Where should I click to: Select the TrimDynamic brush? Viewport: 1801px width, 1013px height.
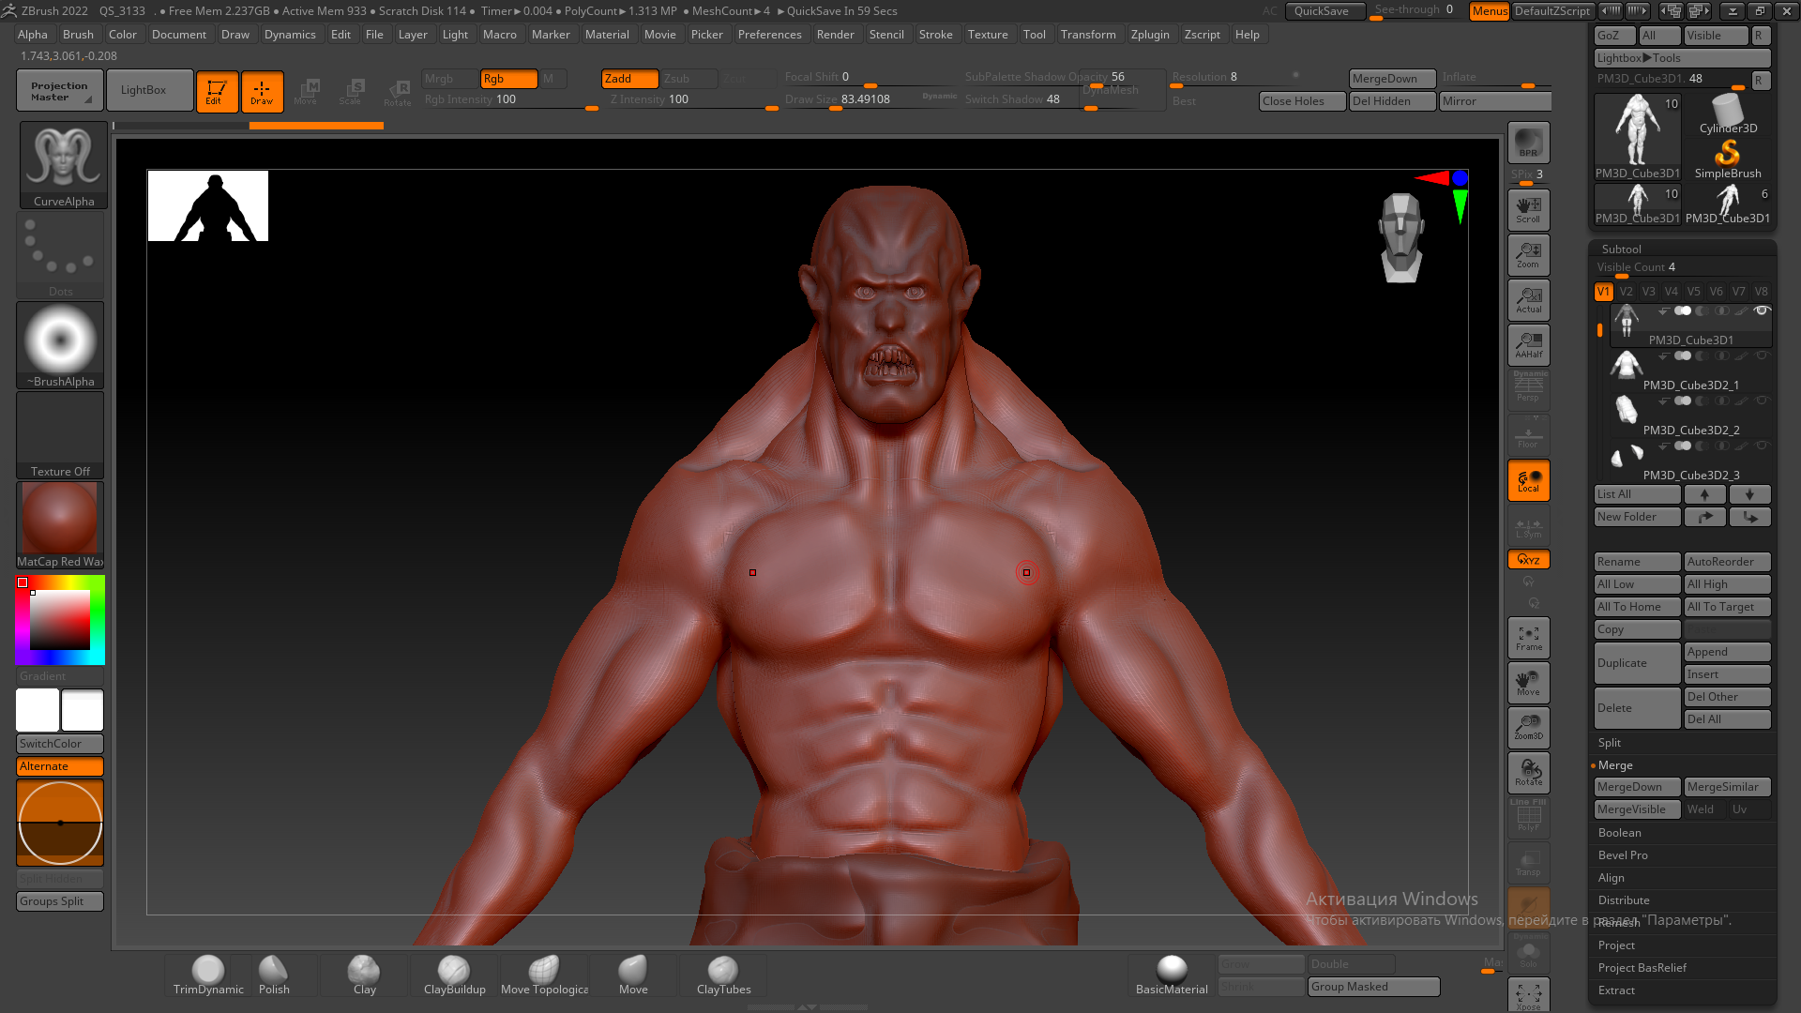click(208, 975)
